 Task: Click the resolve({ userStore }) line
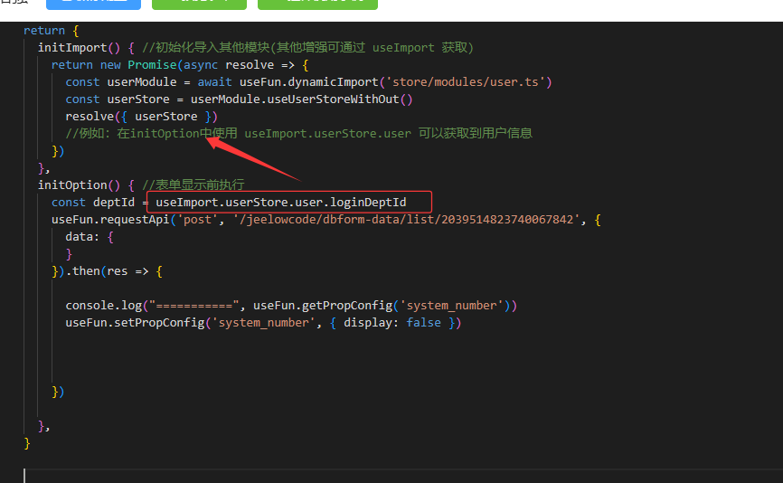141,116
